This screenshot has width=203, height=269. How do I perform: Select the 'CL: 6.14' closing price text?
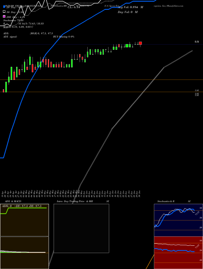point(73,7)
